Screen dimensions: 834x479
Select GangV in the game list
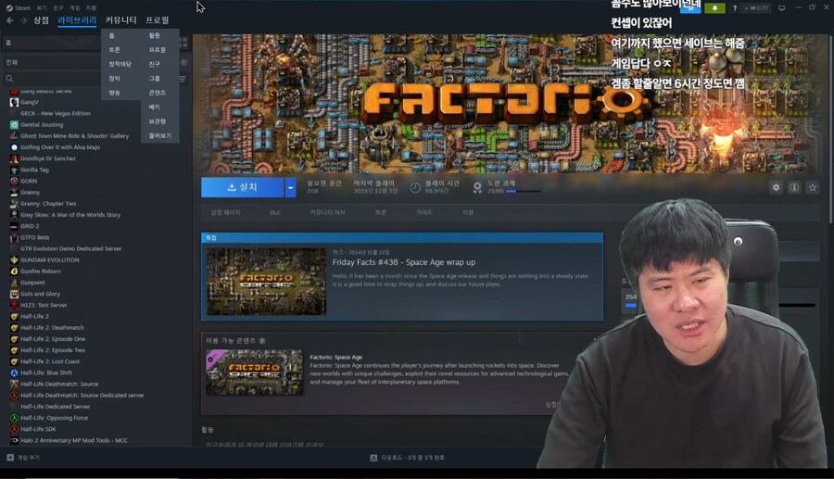(x=30, y=102)
